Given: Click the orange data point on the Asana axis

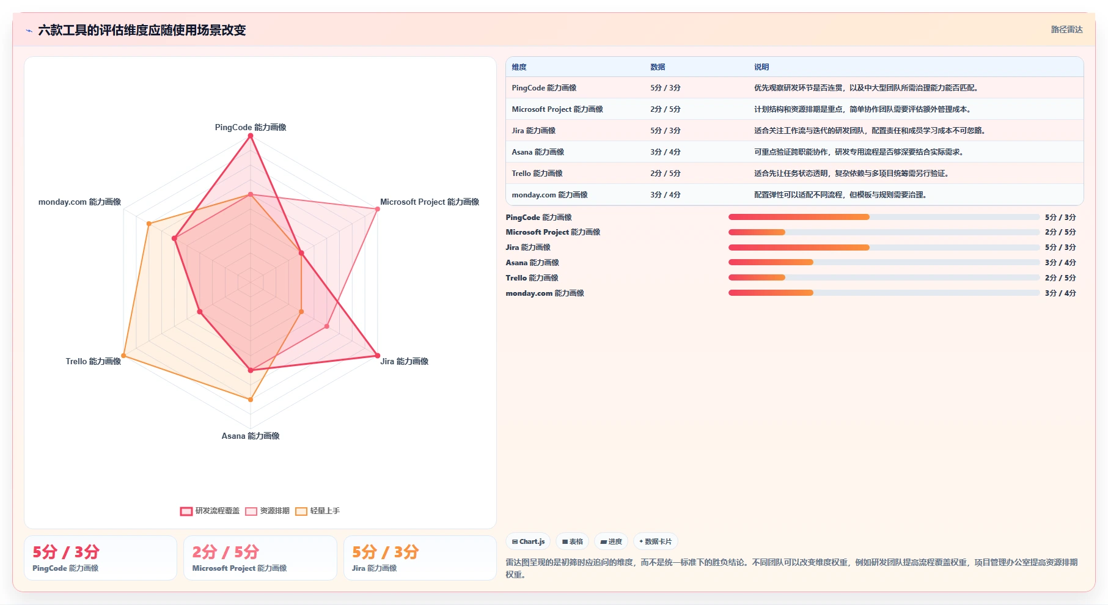Looking at the screenshot, I should pos(250,400).
